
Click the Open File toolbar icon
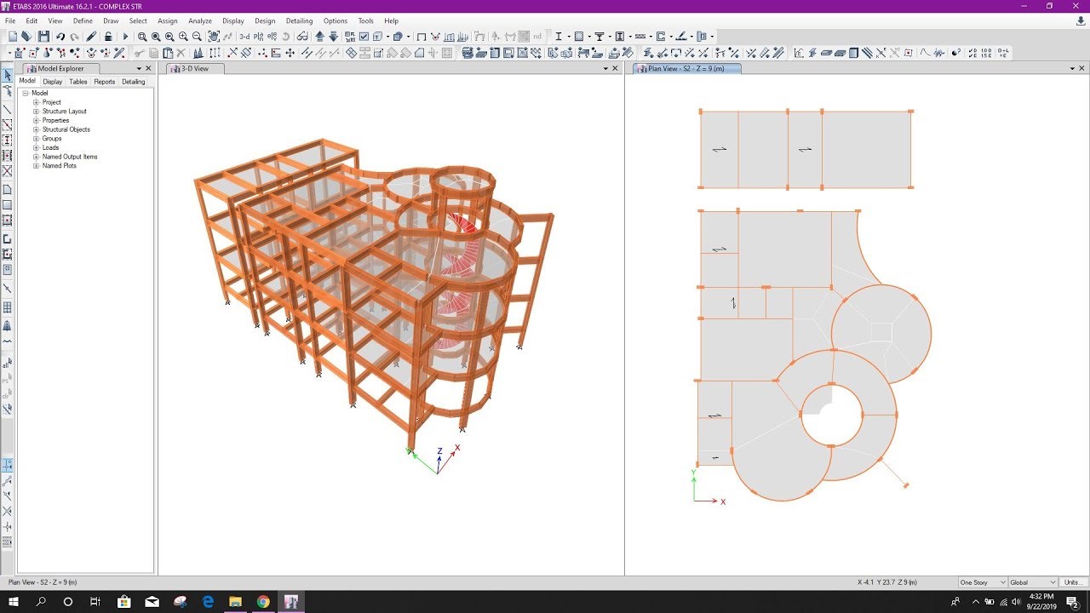pyautogui.click(x=26, y=36)
